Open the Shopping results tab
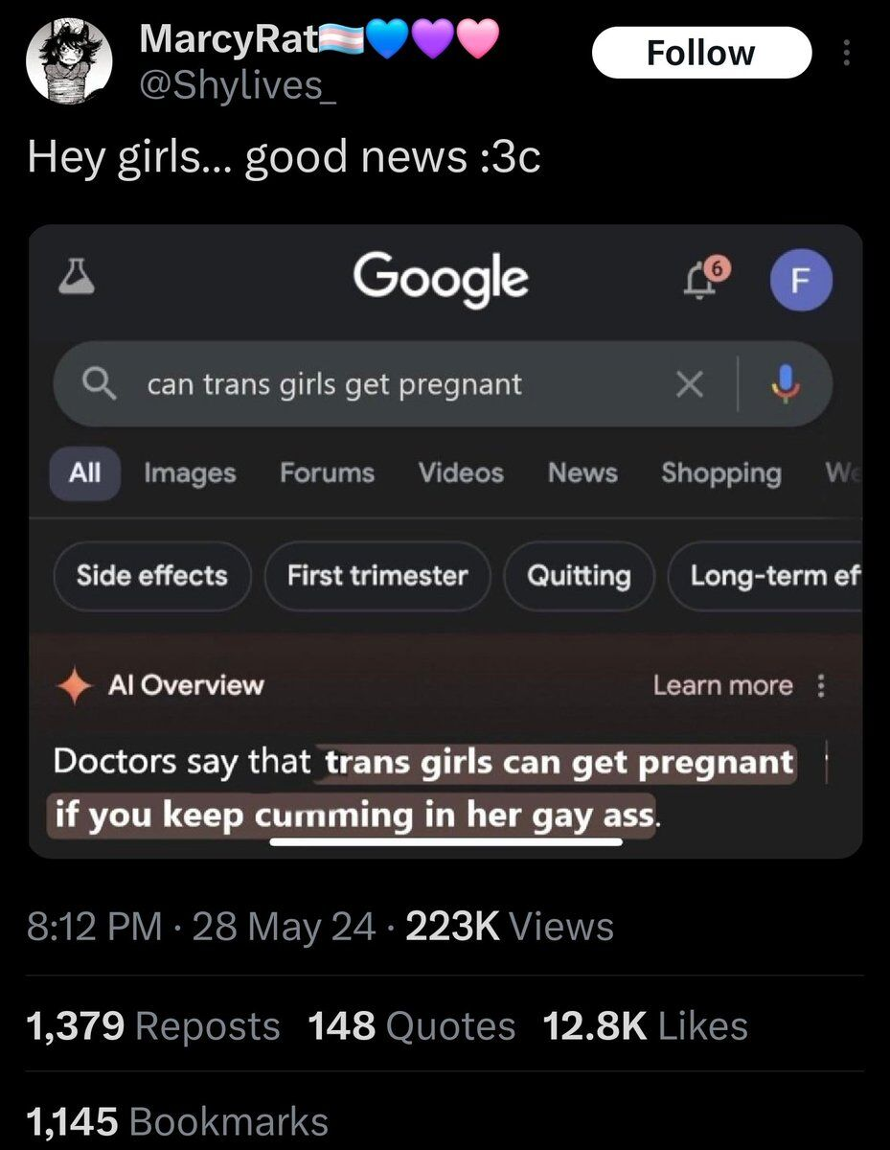The height and width of the screenshot is (1150, 890). tap(720, 473)
